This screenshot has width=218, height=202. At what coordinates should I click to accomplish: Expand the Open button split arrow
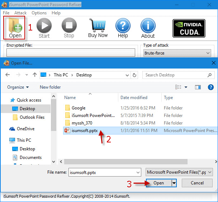(174, 183)
